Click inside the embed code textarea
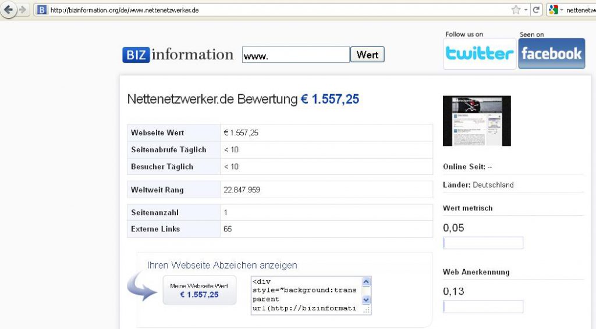This screenshot has height=329, width=596. (306, 295)
